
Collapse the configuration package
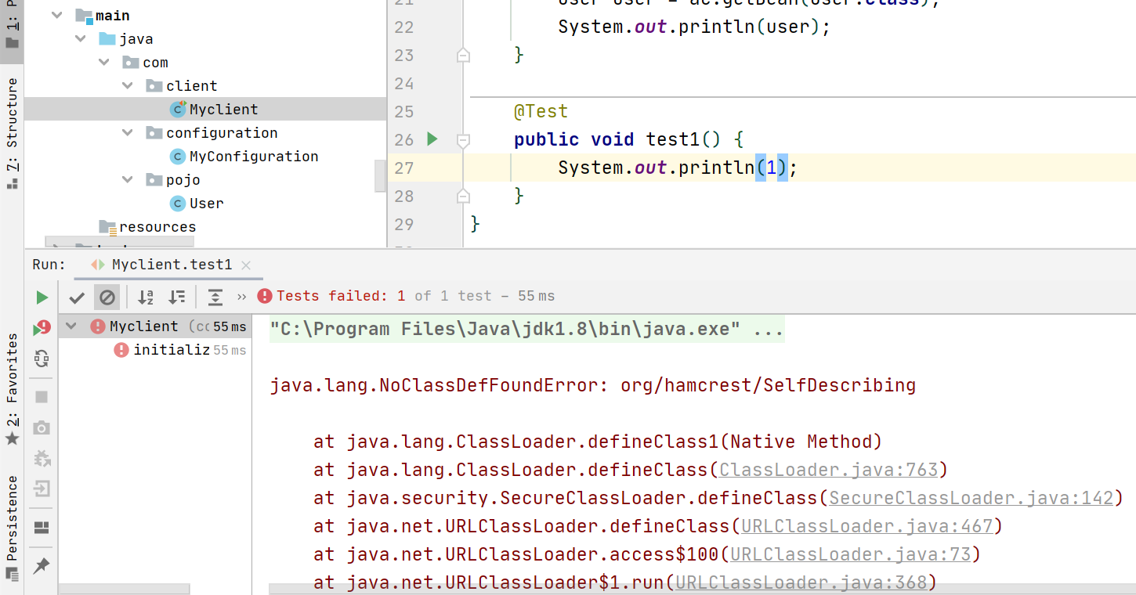128,133
